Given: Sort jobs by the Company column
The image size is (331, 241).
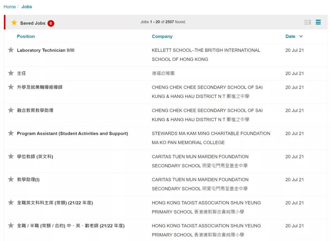Looking at the screenshot, I should pyautogui.click(x=162, y=36).
